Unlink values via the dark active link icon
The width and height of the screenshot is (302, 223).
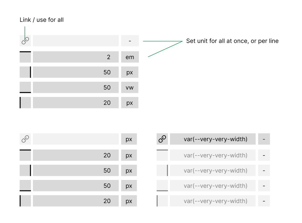[x=162, y=139]
